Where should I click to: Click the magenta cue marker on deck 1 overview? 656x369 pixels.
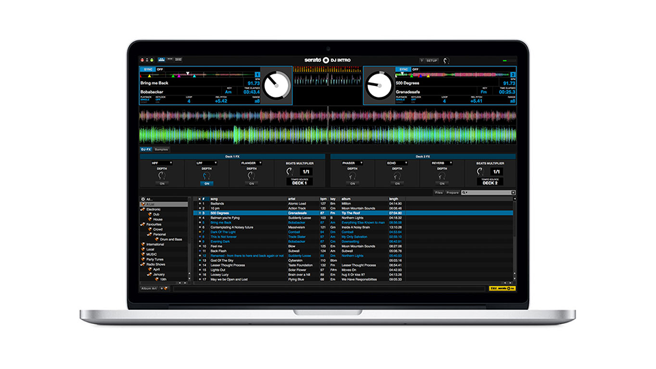pyautogui.click(x=179, y=76)
